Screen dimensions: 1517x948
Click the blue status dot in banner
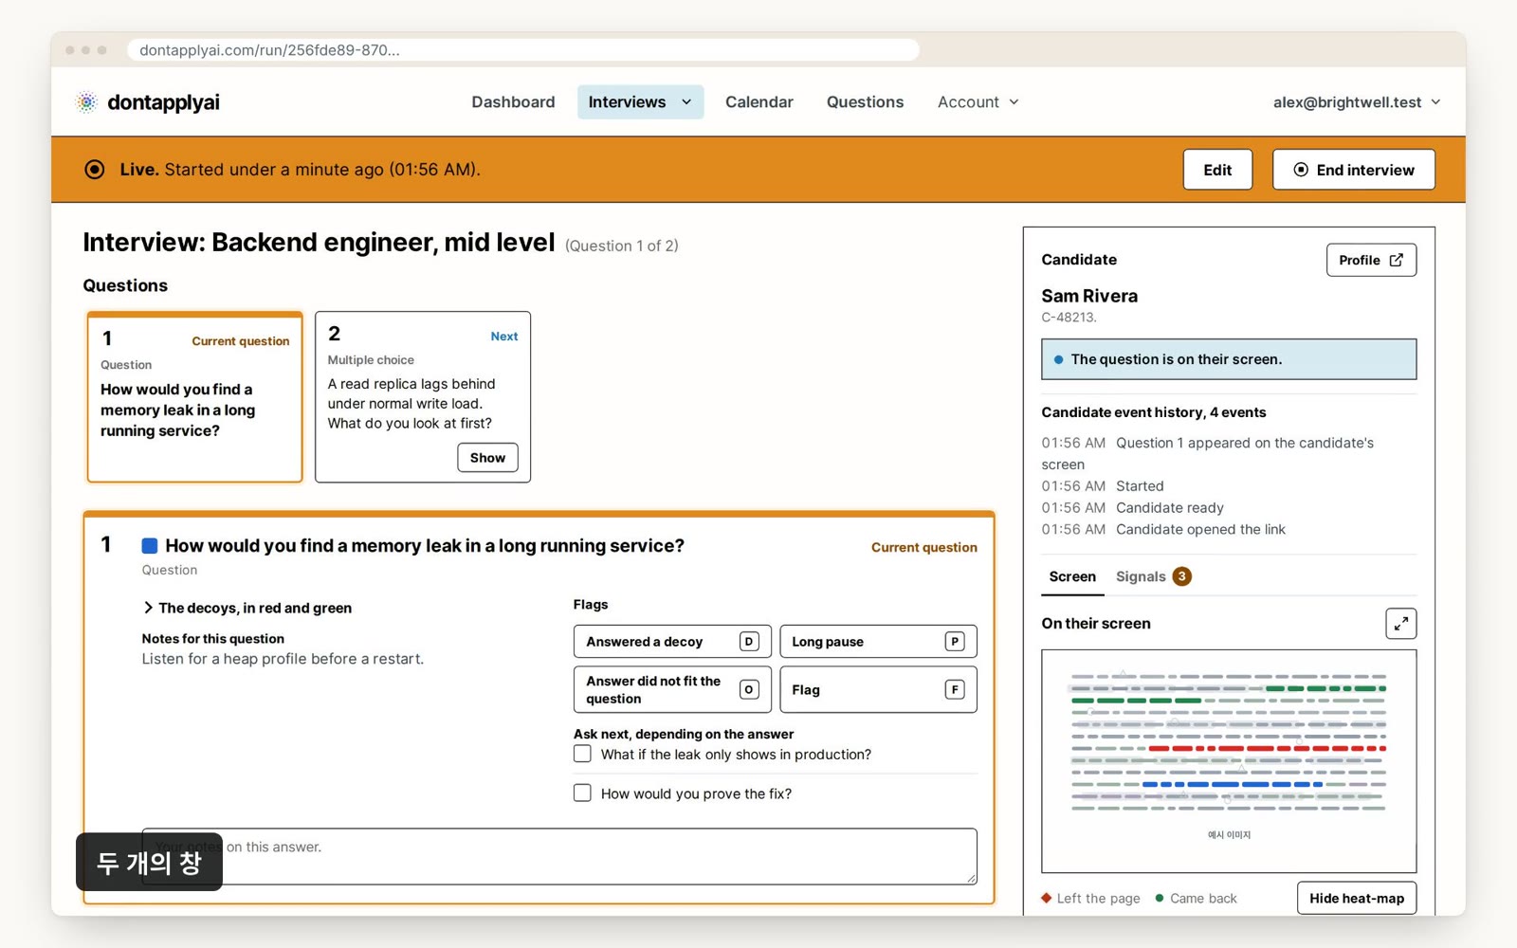[1058, 359]
